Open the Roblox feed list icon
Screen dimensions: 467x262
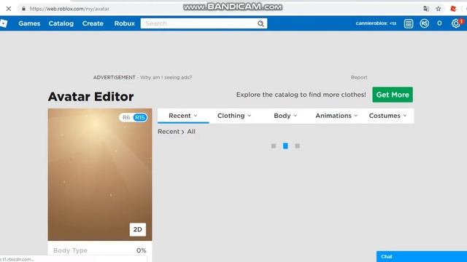[409, 23]
